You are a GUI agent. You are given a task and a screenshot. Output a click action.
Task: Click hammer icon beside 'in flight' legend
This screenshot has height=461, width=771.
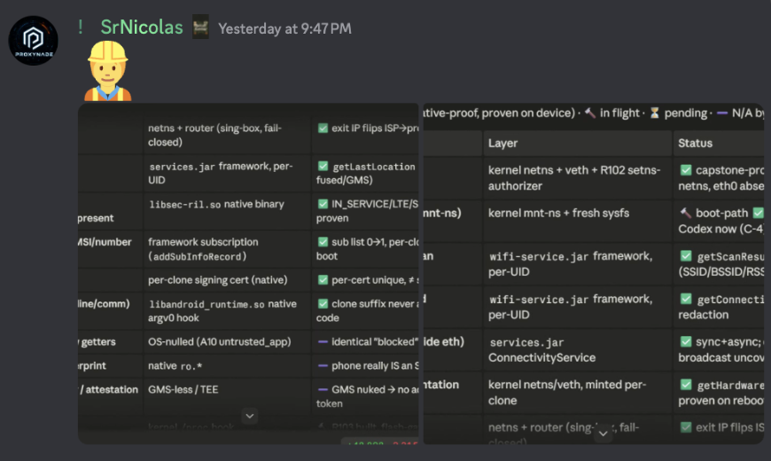coord(590,113)
